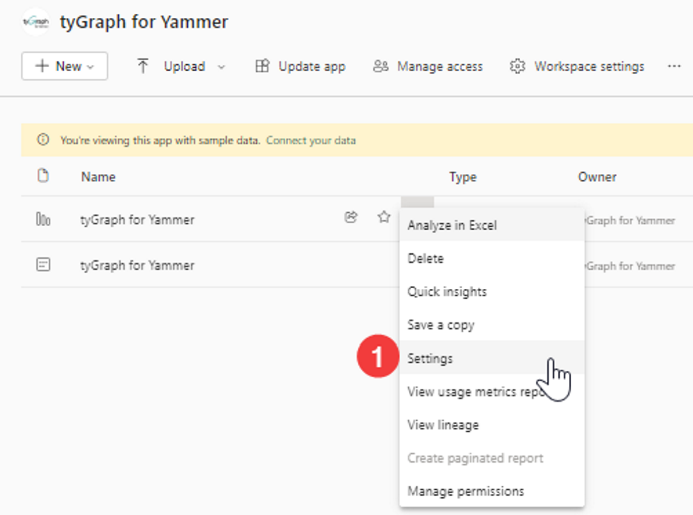The height and width of the screenshot is (515, 693).
Task: Sort by the Name column header
Action: [x=98, y=177]
